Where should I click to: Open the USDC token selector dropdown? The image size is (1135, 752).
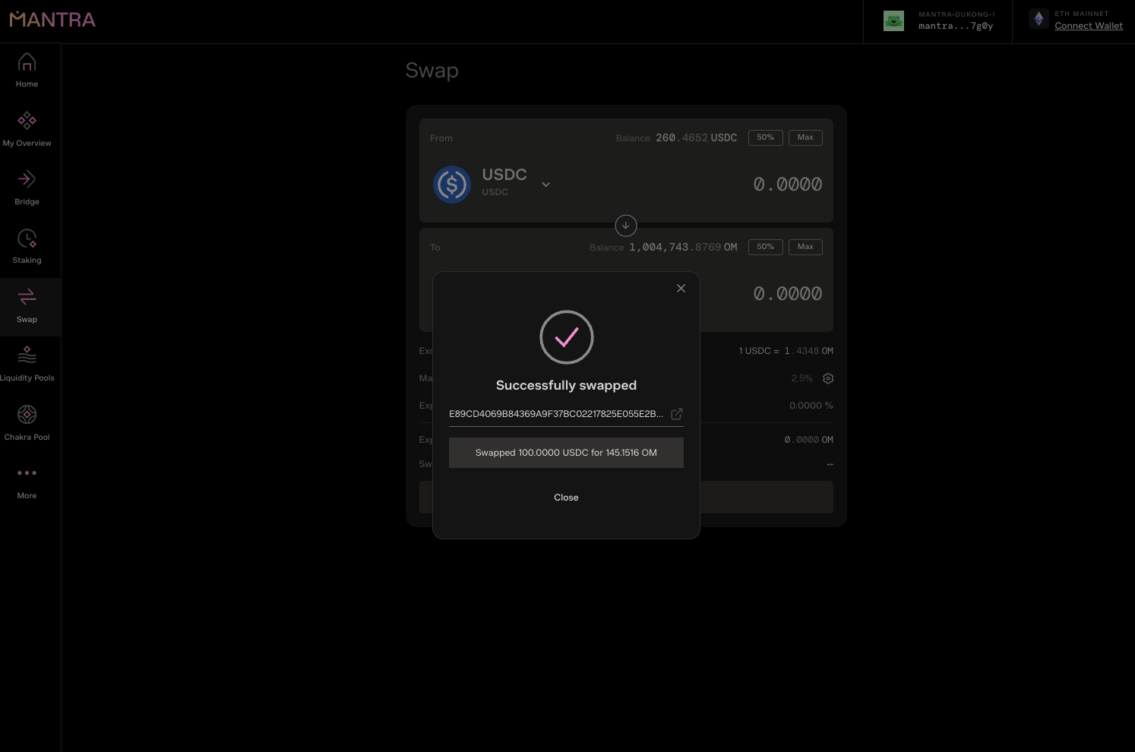point(545,185)
